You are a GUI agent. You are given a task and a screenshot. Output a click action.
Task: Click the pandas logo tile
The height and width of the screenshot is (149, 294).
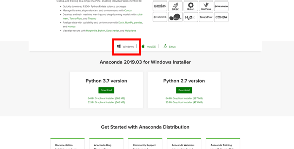pos(160,6)
